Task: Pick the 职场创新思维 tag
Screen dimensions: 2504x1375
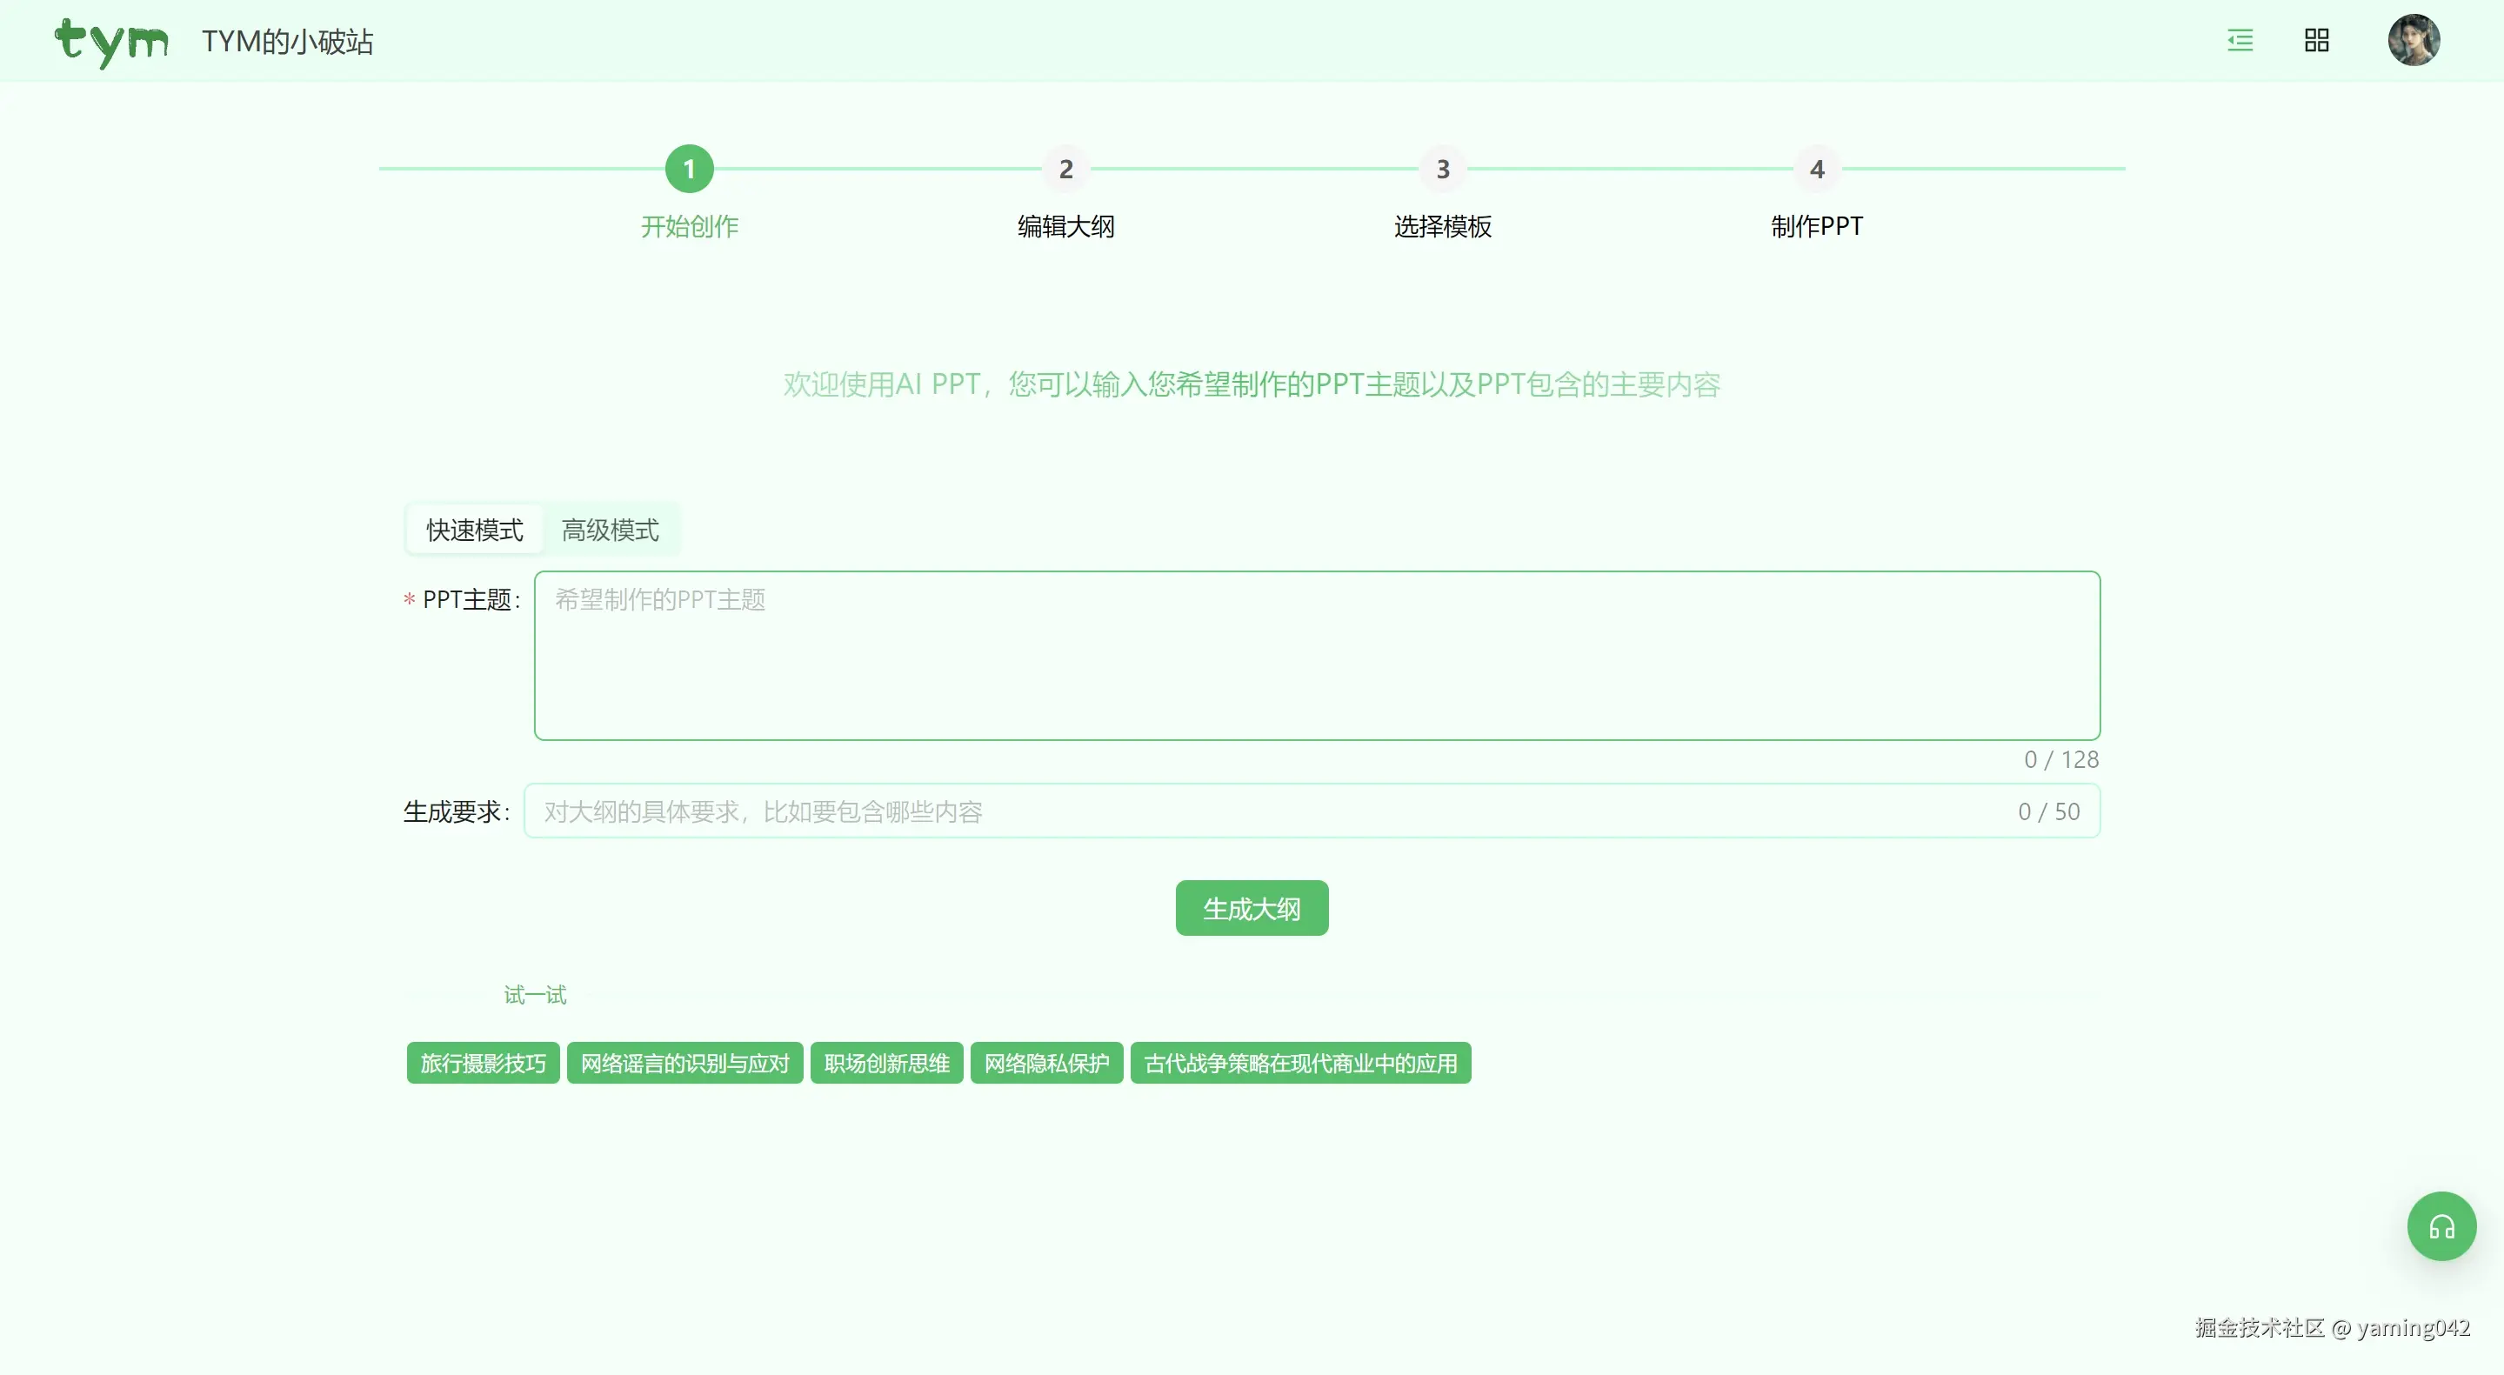Action: click(886, 1063)
